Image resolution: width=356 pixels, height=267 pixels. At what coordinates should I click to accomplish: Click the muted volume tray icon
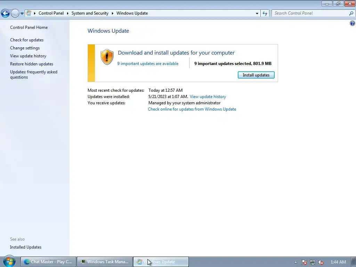321,262
